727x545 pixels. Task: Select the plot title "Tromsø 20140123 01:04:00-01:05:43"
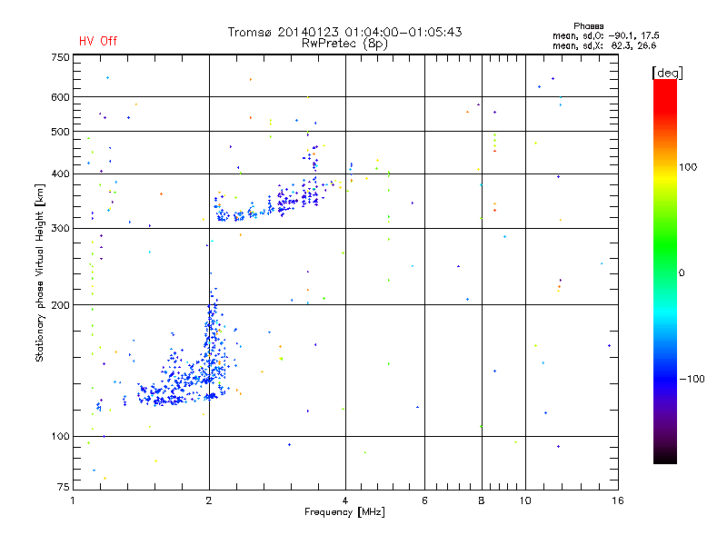344,32
